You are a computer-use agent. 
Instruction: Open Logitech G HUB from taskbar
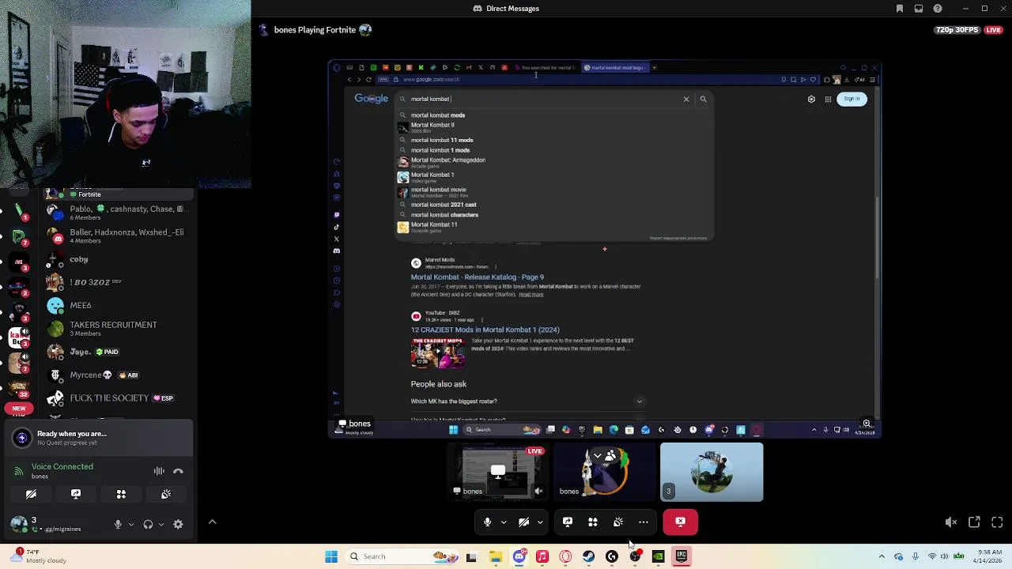pyautogui.click(x=611, y=556)
